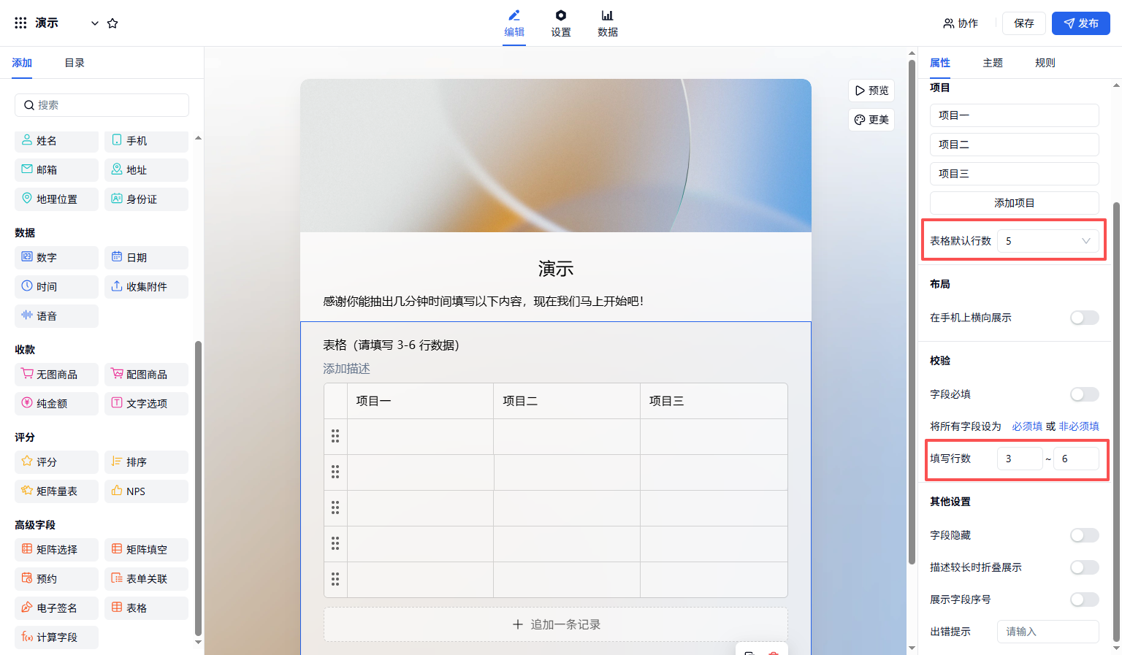Turn on the 字段隐藏 switch

tap(1084, 535)
